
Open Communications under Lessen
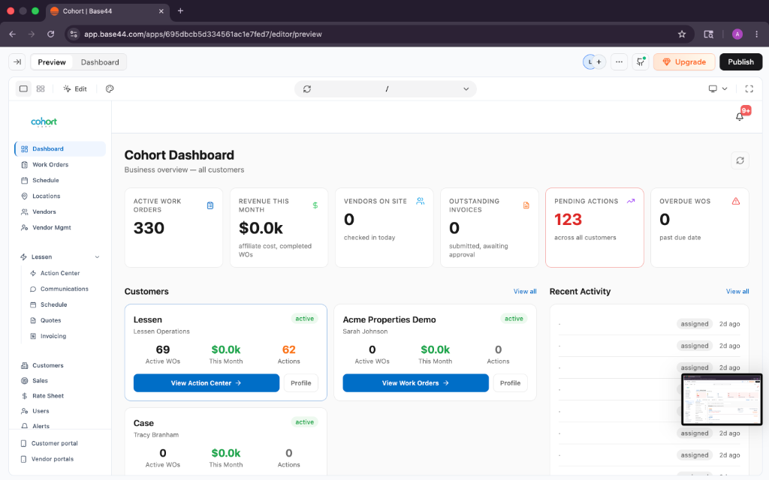65,289
